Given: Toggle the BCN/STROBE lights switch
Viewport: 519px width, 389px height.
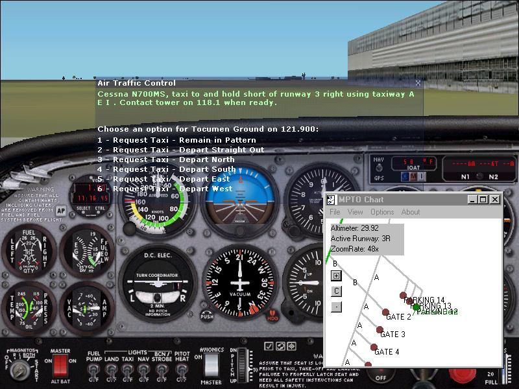Looking at the screenshot, I should pos(162,371).
